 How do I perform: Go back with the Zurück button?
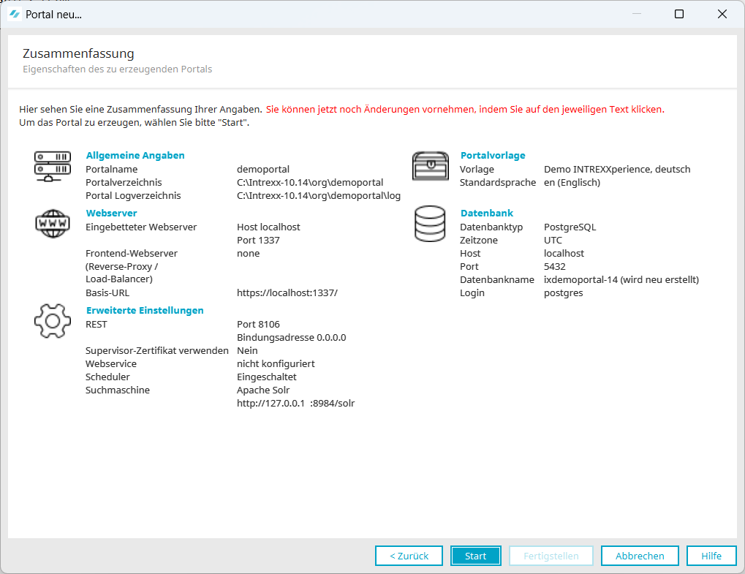click(x=409, y=556)
